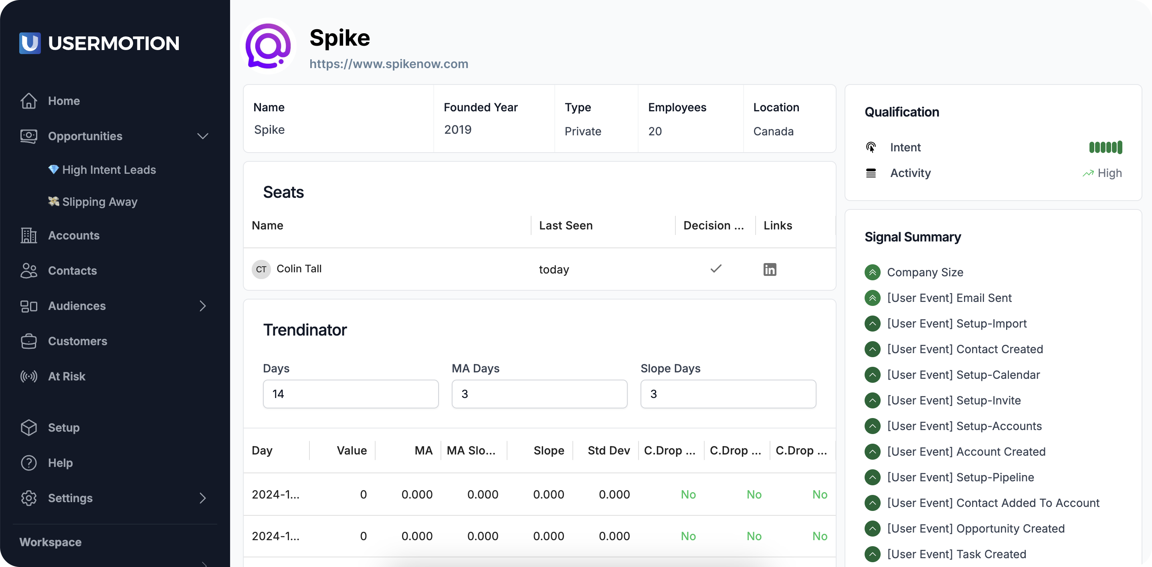This screenshot has width=1152, height=567.
Task: Click the UserMotion logo icon
Action: tap(30, 43)
